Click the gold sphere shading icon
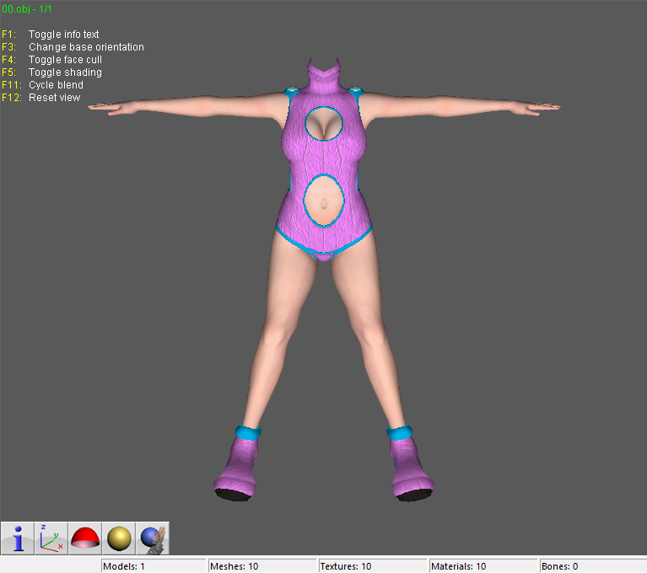This screenshot has width=647, height=573. coord(119,538)
